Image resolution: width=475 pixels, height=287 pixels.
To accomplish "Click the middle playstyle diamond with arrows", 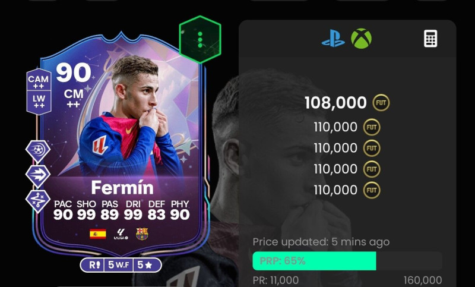I will click(38, 175).
